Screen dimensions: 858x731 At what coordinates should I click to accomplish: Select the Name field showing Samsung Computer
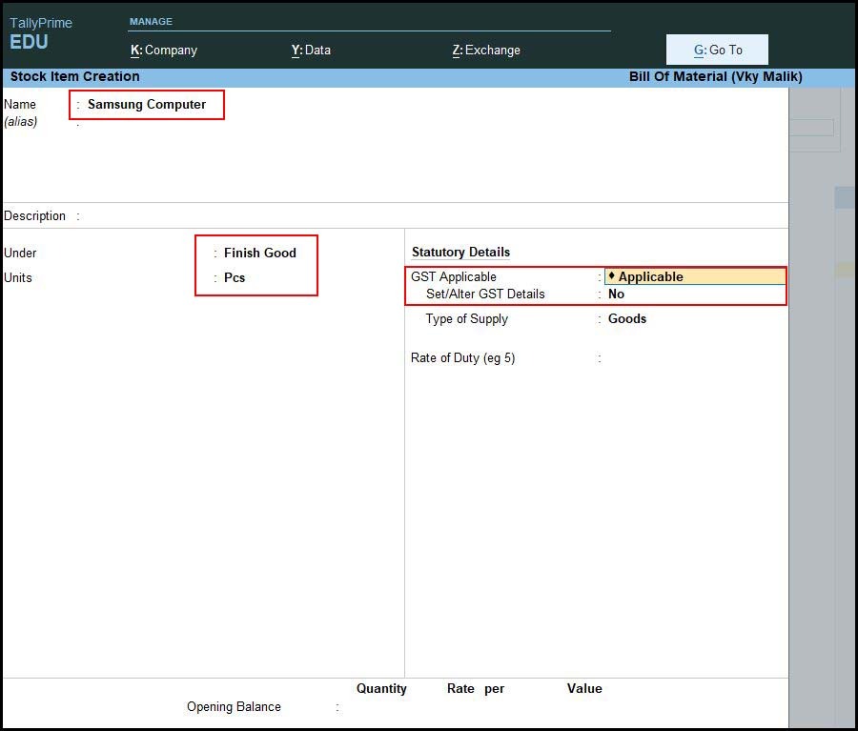(x=146, y=105)
